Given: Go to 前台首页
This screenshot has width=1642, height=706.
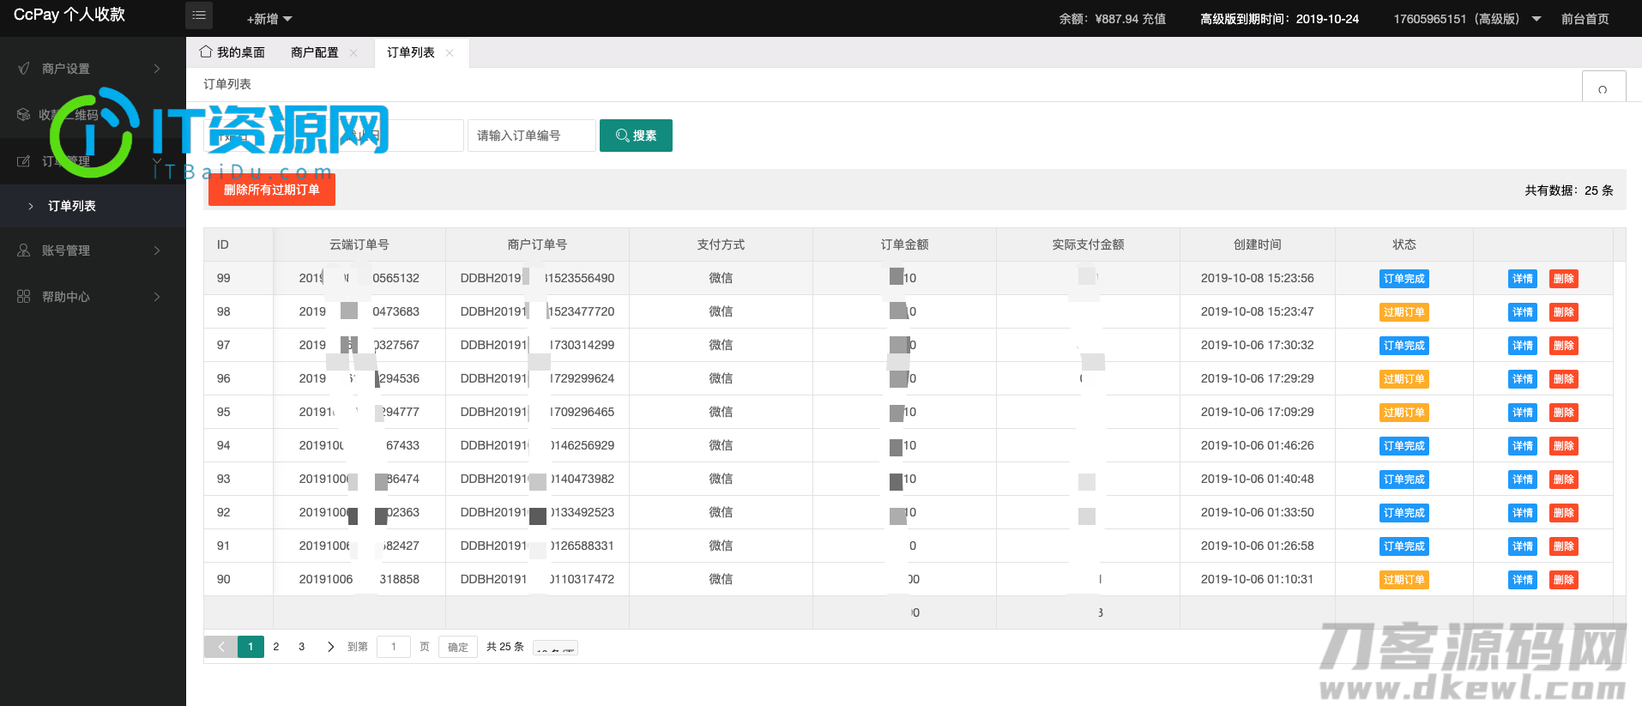Looking at the screenshot, I should [x=1585, y=19].
